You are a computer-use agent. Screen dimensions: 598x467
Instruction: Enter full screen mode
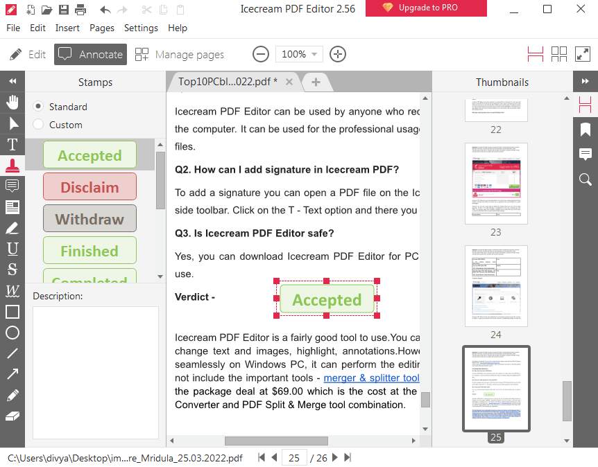tap(583, 54)
